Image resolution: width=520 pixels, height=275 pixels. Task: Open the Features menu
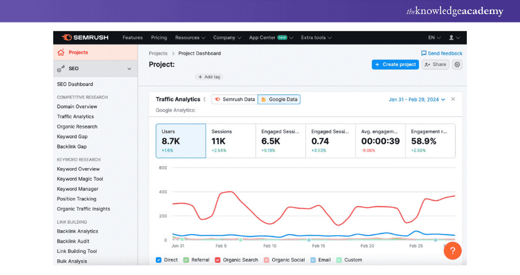(x=132, y=37)
